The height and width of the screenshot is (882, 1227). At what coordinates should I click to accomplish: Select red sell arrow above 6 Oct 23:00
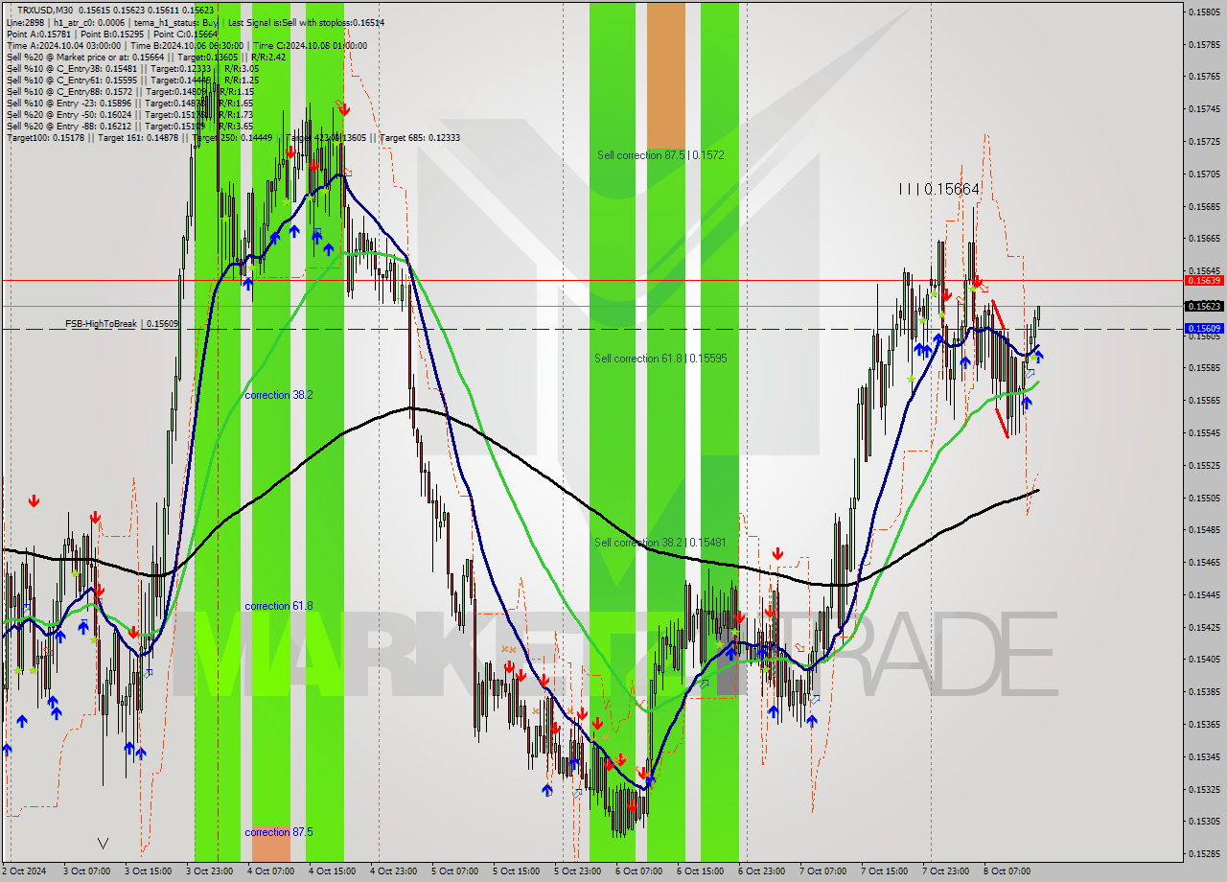pyautogui.click(x=777, y=553)
